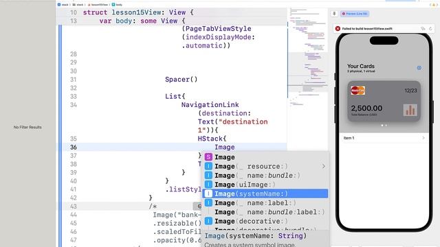
Task: Refresh the preview with the reload icon
Action: pyautogui.click(x=430, y=29)
